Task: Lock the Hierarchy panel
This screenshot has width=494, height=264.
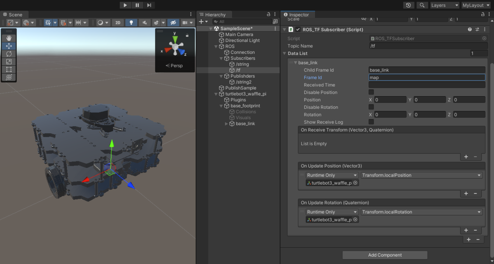Action: pyautogui.click(x=269, y=14)
